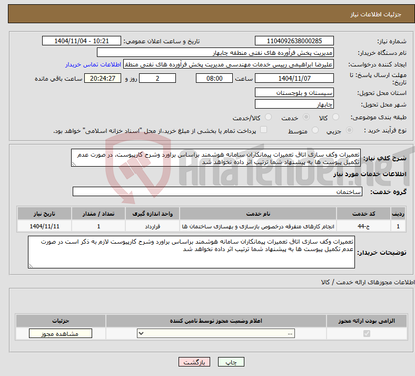Click the ایجاد کننده درخواست field

click(x=229, y=64)
